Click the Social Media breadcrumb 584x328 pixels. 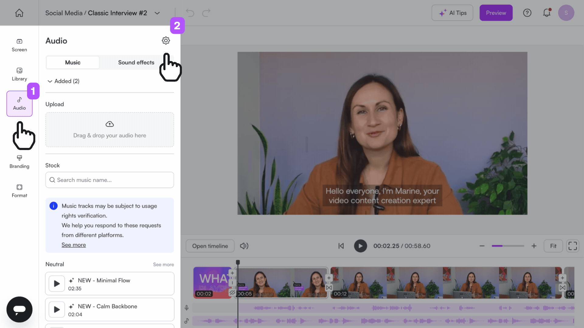64,13
